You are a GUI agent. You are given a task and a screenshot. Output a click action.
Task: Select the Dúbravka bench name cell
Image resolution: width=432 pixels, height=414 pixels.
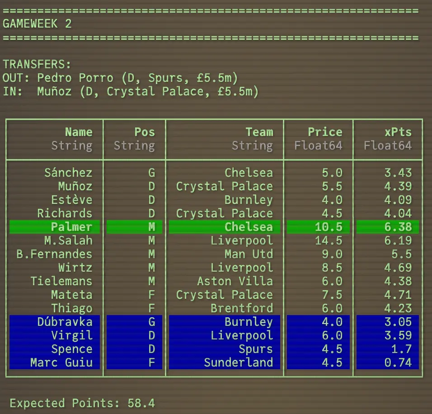(55, 322)
